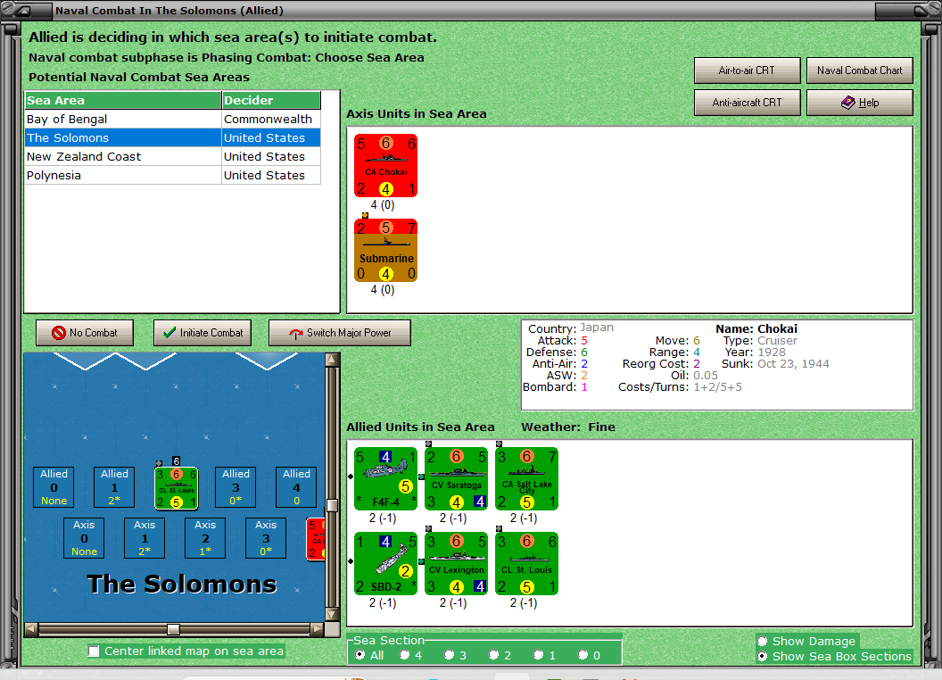Select the CA Salt Lake City unit

pyautogui.click(x=527, y=478)
